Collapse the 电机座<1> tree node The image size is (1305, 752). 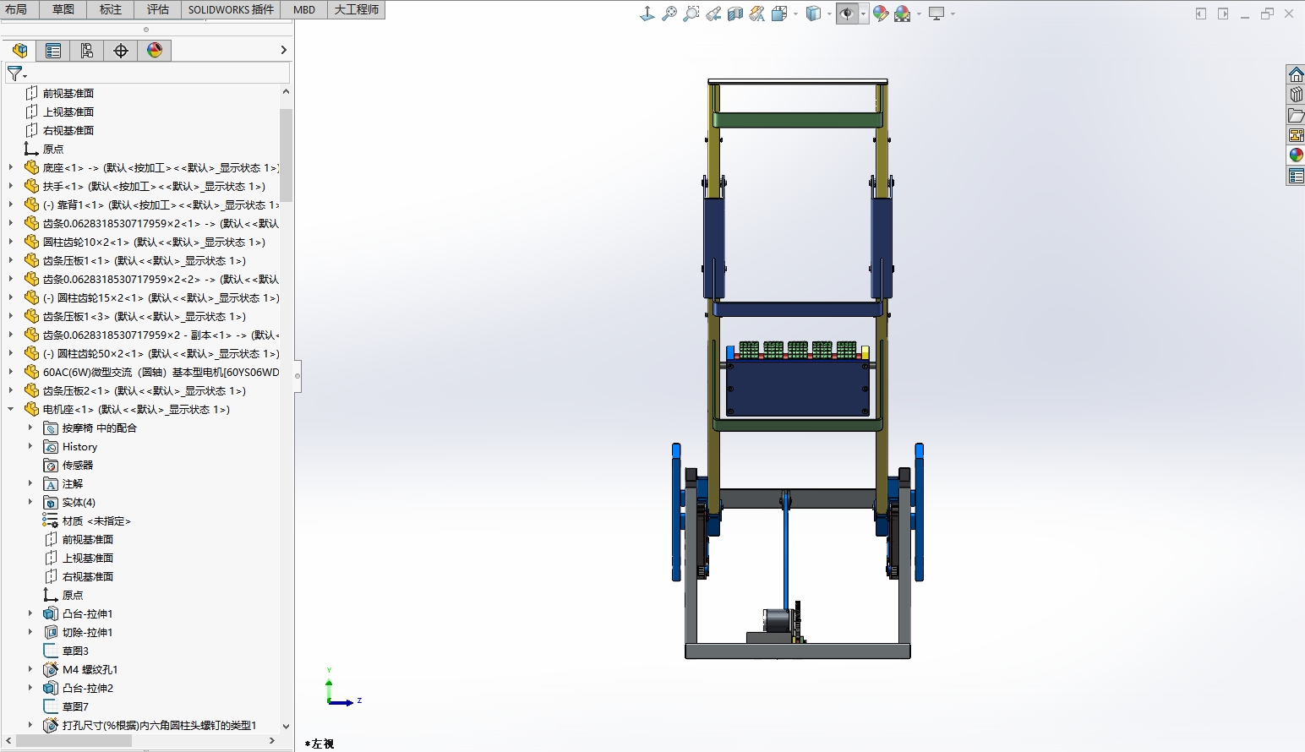point(11,409)
